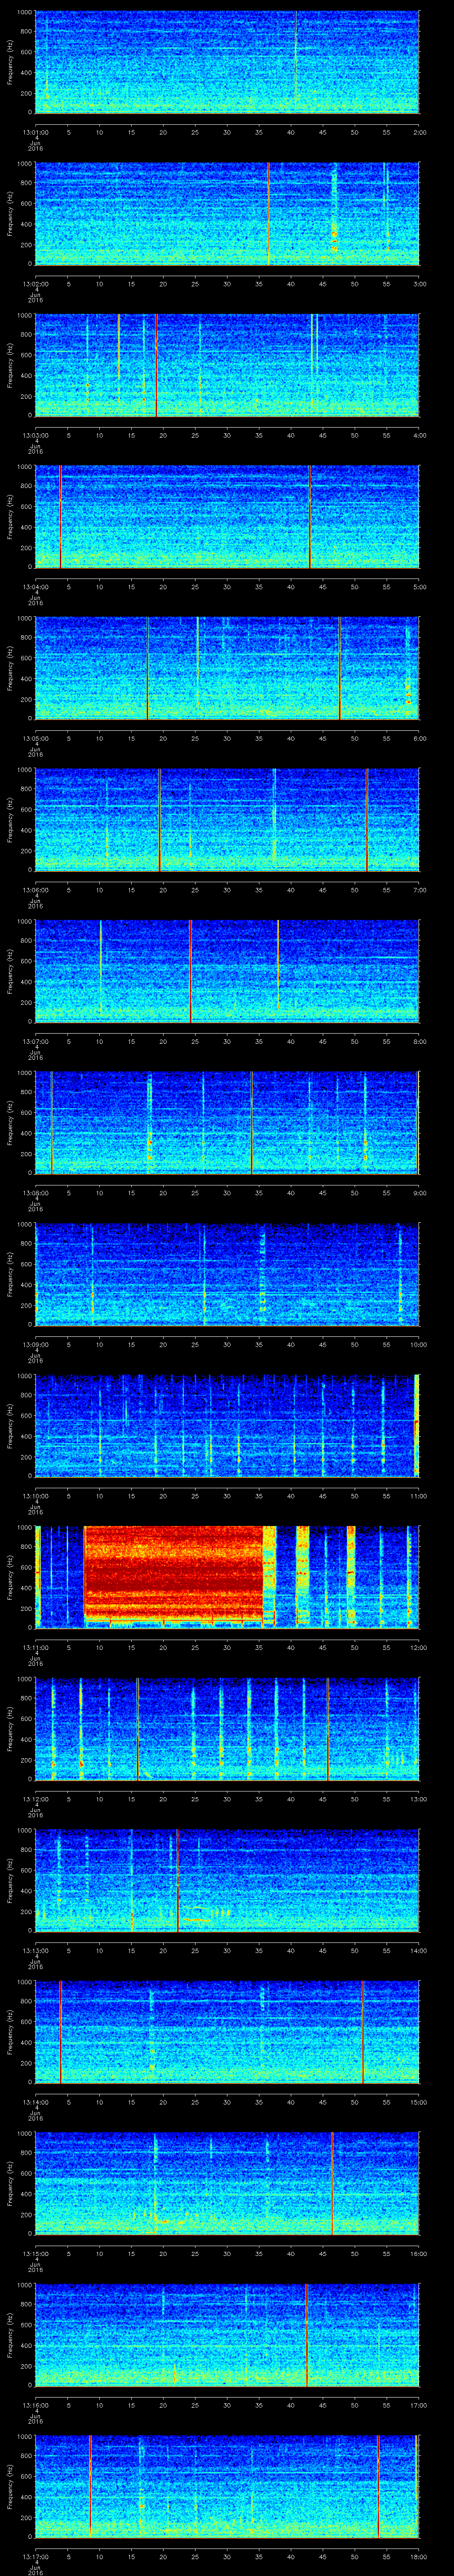Click the '13:12:00' start time label
The width and height of the screenshot is (454, 2576).
(x=36, y=1799)
